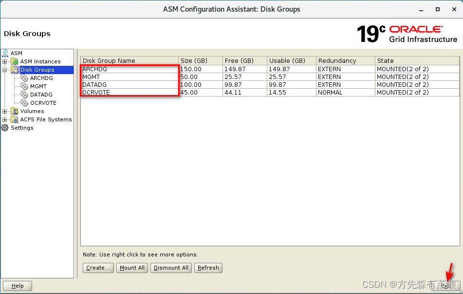
Task: Select Volumes in the tree
Action: (x=32, y=111)
